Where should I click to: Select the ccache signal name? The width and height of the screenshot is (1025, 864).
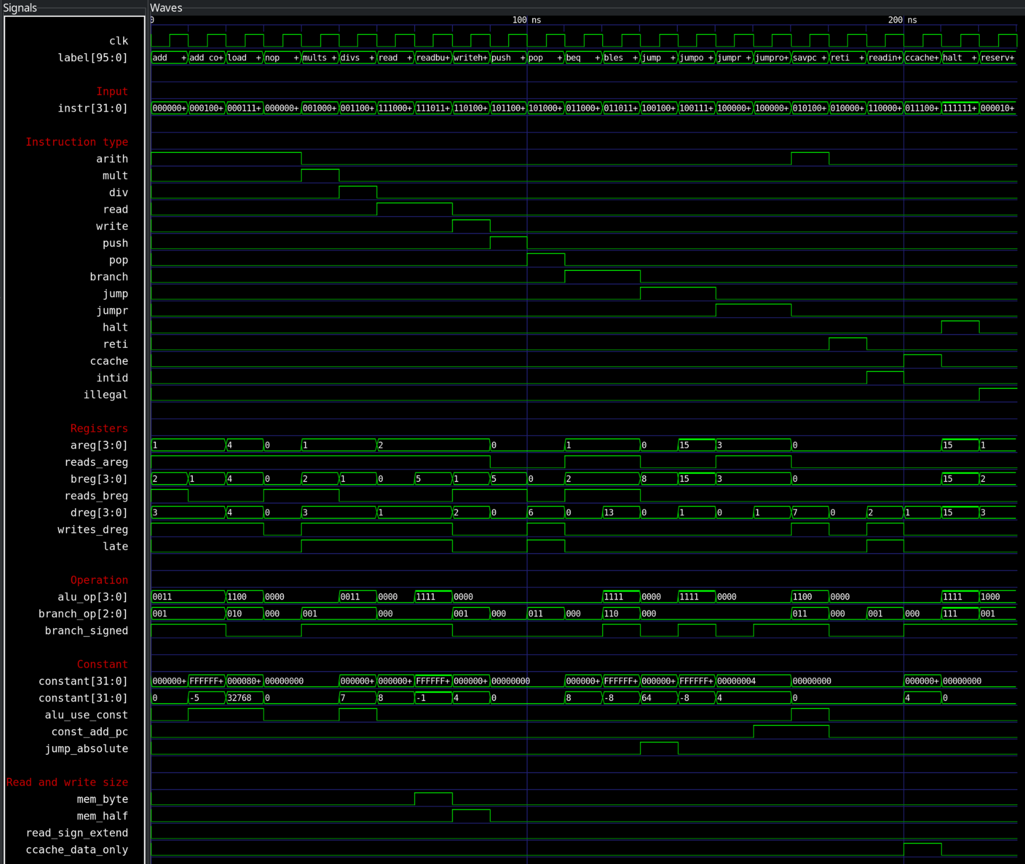[x=109, y=361]
